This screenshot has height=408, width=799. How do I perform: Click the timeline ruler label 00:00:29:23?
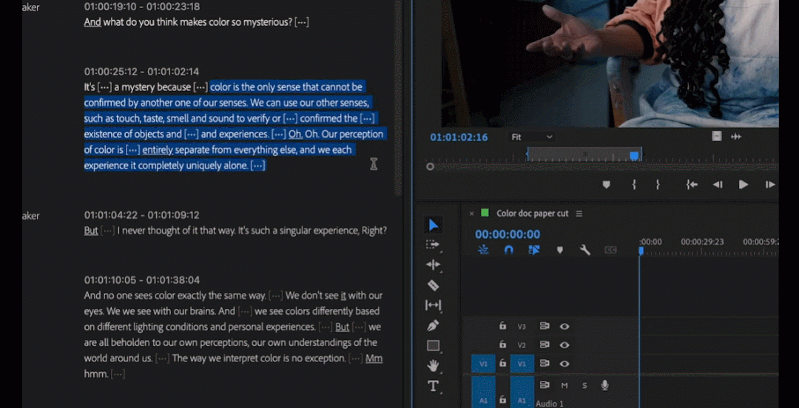pyautogui.click(x=702, y=242)
